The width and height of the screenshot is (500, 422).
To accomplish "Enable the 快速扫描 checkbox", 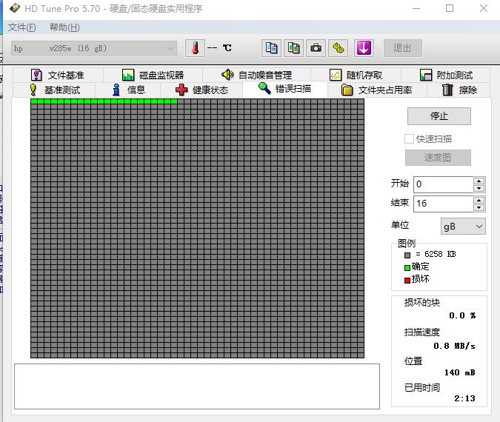I will [x=409, y=139].
